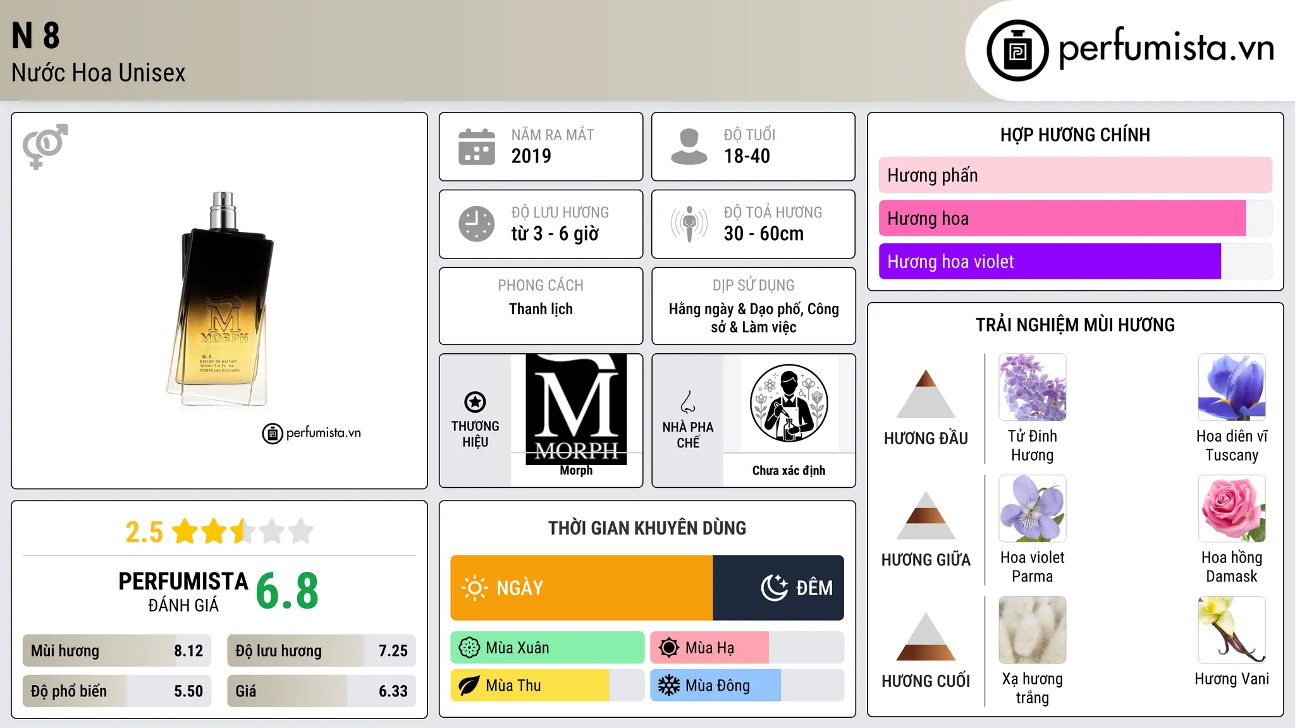The height and width of the screenshot is (728, 1295).
Task: Click the Thanh lịch style value
Action: pyautogui.click(x=541, y=309)
